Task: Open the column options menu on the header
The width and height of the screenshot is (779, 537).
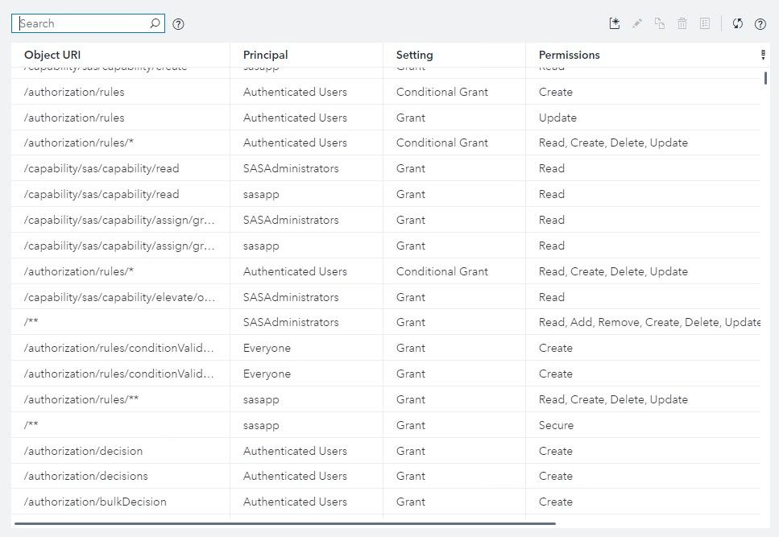Action: (x=764, y=54)
